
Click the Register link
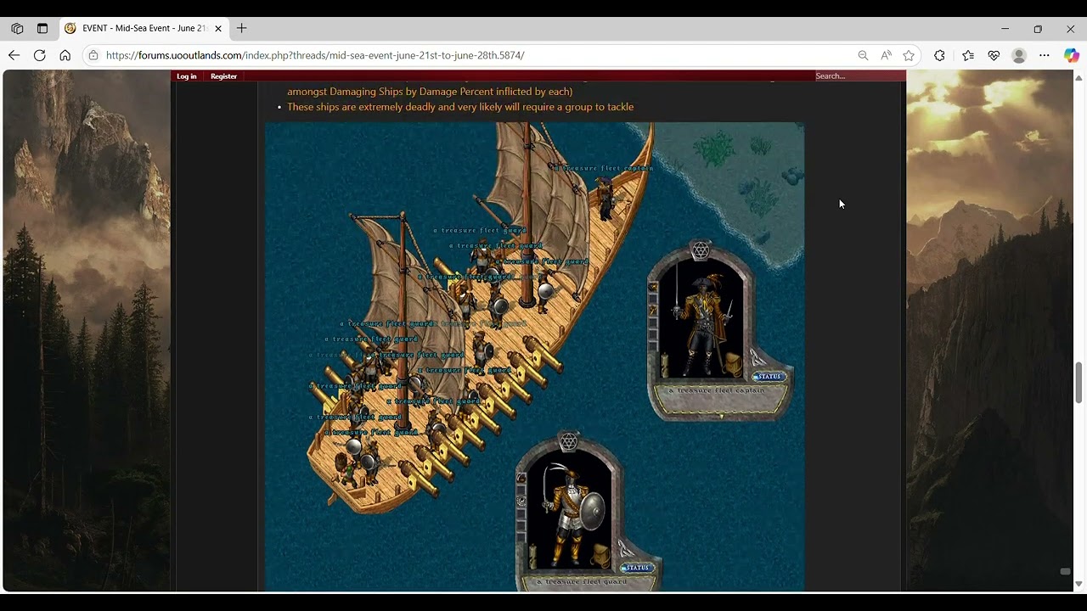223,76
